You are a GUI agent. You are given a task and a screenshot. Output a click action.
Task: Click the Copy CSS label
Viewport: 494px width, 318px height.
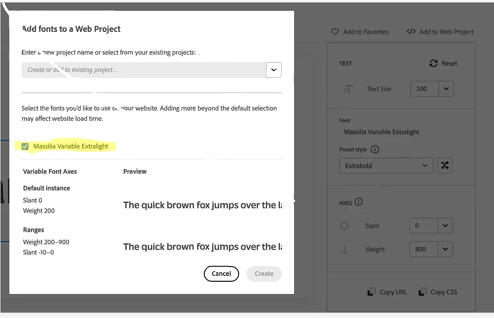[443, 292]
